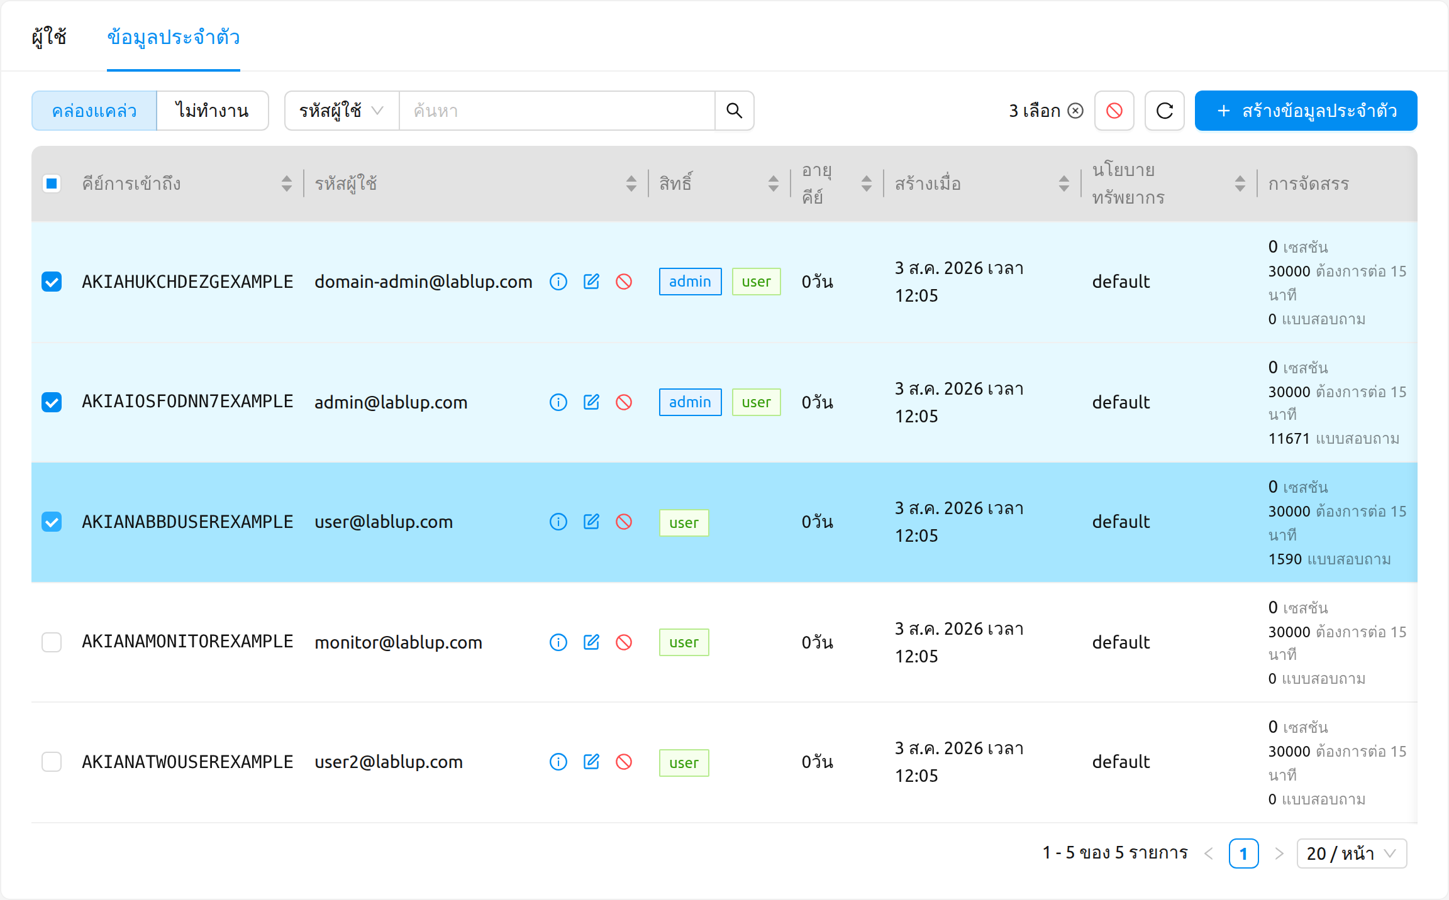Click user tag in user@lablup.com row
1449x900 pixels.
[x=684, y=523]
